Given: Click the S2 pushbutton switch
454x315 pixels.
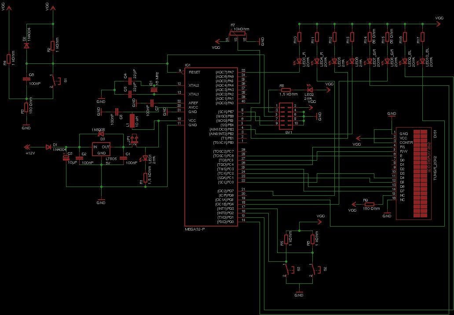Looking at the screenshot, I should pyautogui.click(x=317, y=270).
